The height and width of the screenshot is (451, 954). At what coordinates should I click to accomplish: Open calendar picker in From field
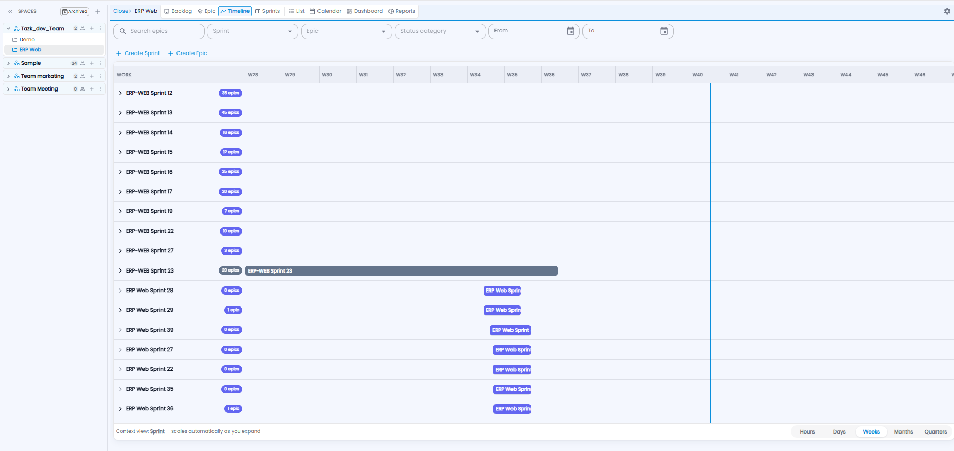pyautogui.click(x=570, y=31)
